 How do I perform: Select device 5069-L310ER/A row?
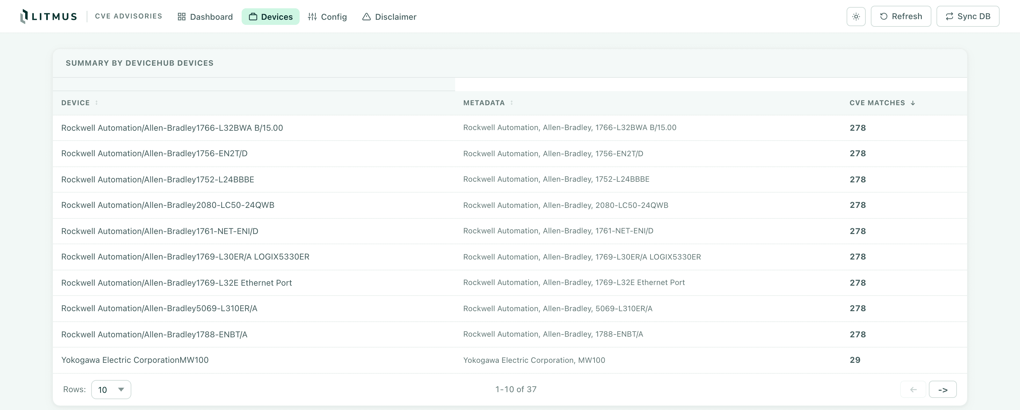click(x=510, y=309)
